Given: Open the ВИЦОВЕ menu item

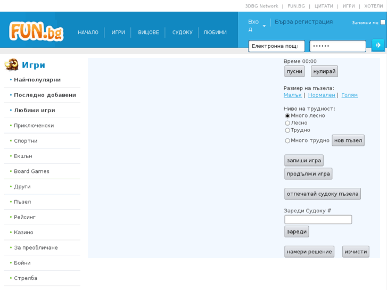Looking at the screenshot, I should 149,32.
